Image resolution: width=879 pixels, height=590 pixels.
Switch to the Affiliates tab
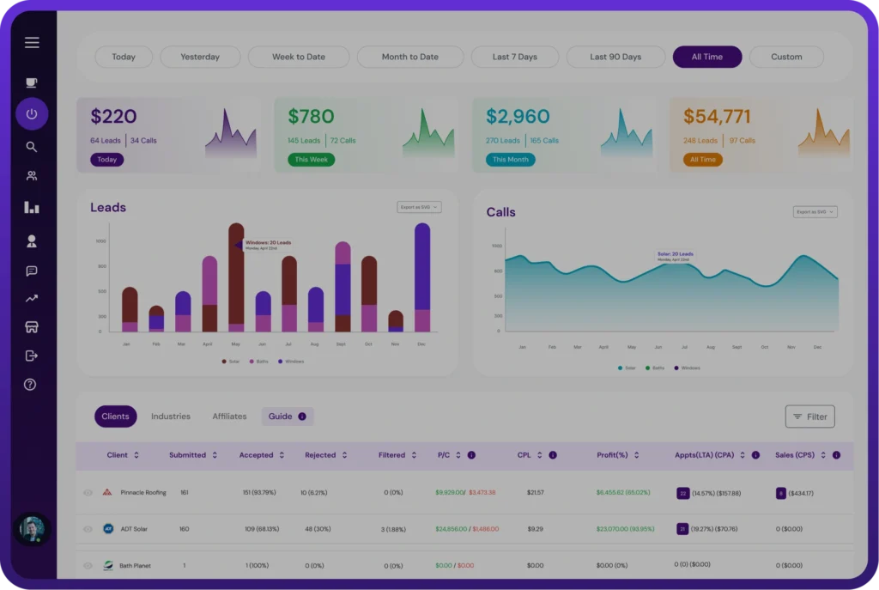pos(229,417)
